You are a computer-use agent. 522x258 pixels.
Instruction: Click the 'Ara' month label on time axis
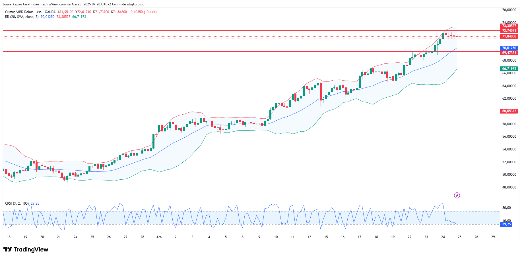159,237
